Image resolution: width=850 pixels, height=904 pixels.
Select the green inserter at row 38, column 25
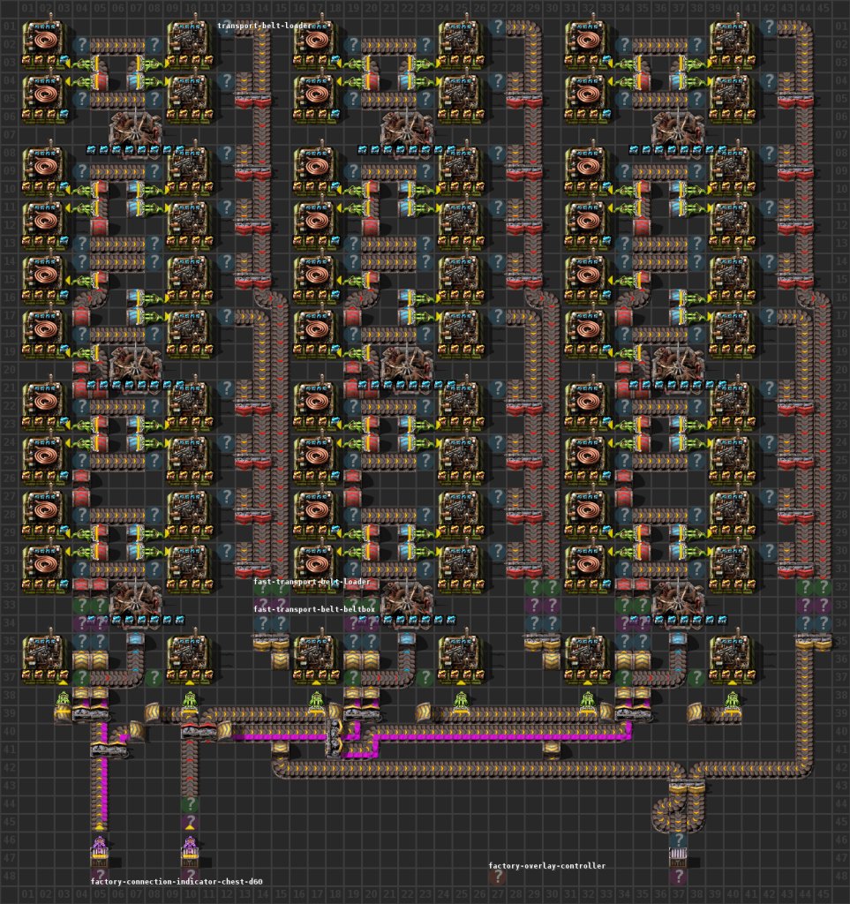pos(461,699)
